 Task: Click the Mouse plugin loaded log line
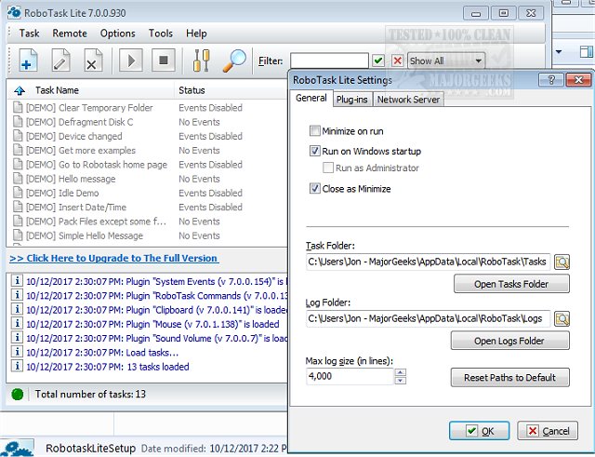152,324
